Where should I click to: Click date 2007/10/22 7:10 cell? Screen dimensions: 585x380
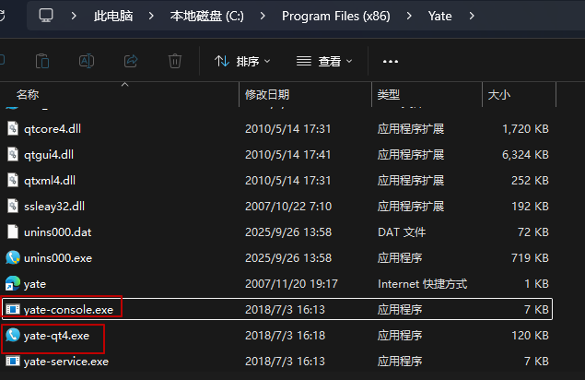pyautogui.click(x=288, y=207)
